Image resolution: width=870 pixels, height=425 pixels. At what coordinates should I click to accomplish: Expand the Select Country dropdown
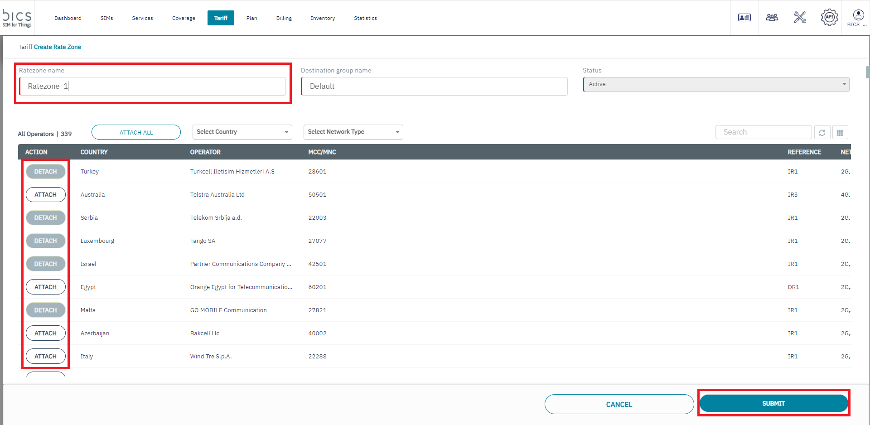(x=242, y=132)
